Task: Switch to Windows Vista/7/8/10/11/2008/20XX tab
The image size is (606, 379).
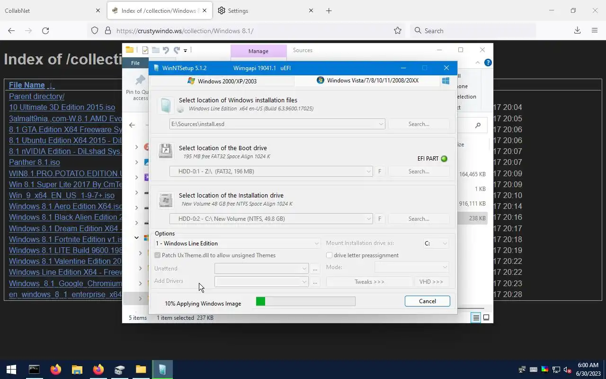Action: click(x=367, y=81)
